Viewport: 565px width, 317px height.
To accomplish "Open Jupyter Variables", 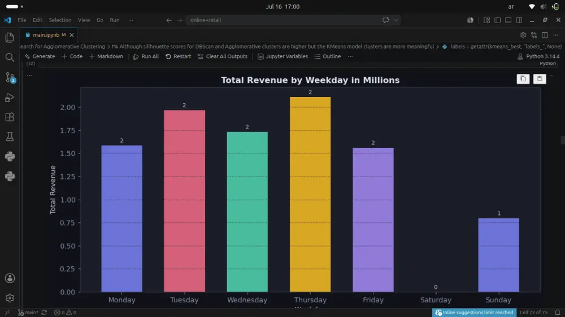I will (283, 56).
